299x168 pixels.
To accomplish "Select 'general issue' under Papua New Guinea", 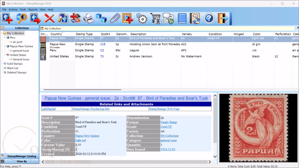I will point(21,51).
